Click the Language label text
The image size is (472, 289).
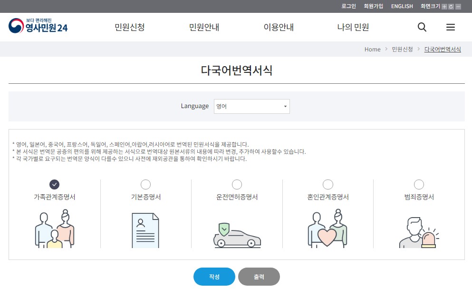tap(195, 106)
